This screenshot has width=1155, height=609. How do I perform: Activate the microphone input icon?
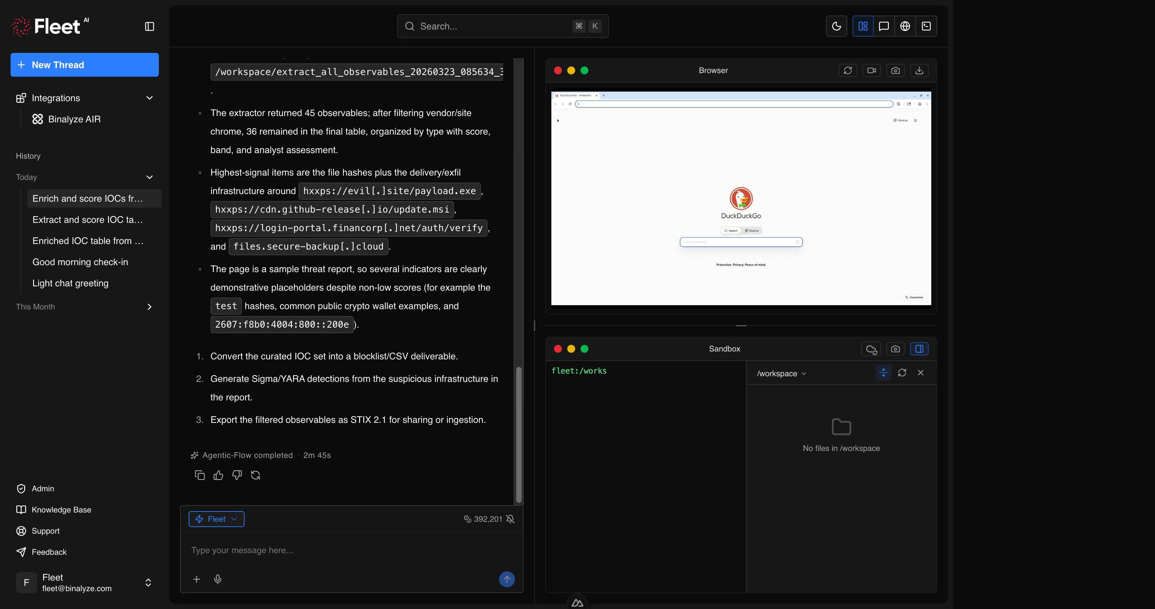click(218, 579)
